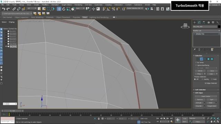Click the Select by Name icon
Viewport: 221px width, 124px height.
tap(44, 9)
